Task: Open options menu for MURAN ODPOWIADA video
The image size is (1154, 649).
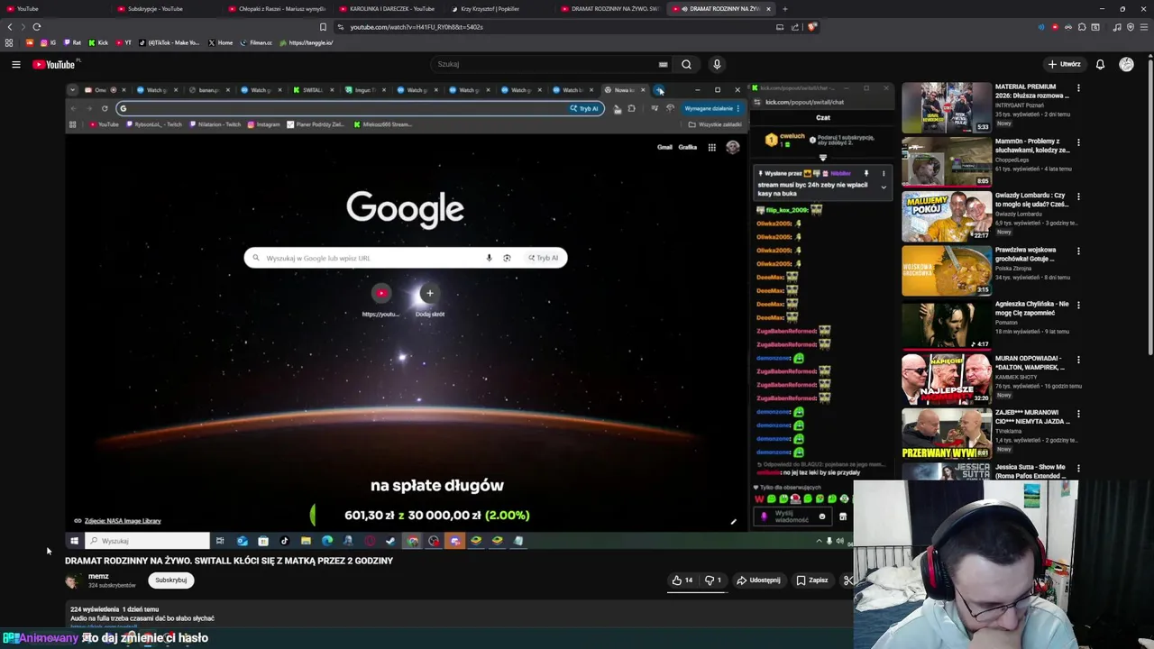Action: point(1078,360)
